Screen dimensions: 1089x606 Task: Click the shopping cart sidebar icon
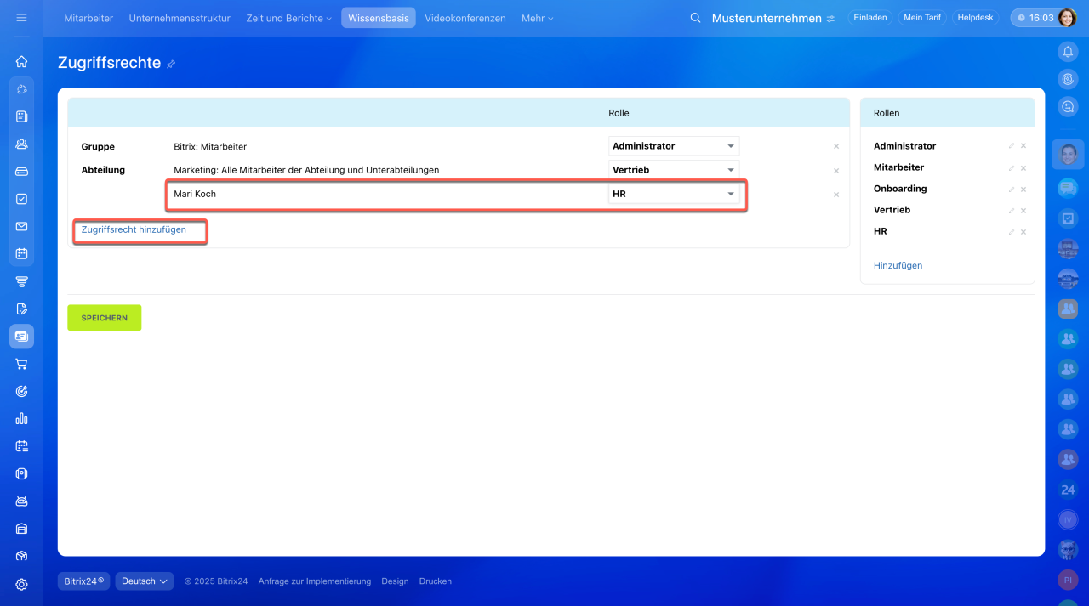click(21, 364)
